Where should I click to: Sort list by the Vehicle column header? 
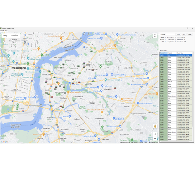(172, 53)
